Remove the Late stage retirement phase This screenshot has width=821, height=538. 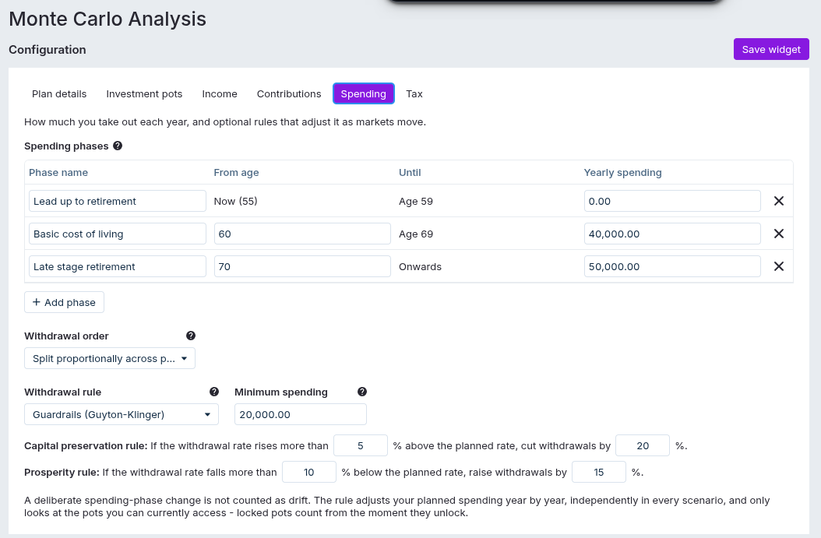click(779, 266)
